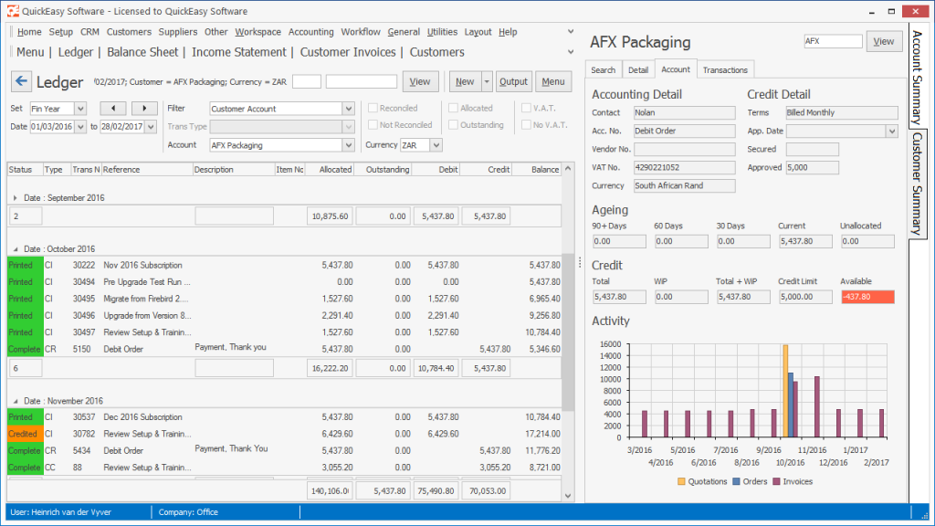The width and height of the screenshot is (935, 526).
Task: Select the Debit Order row 5150
Action: pyautogui.click(x=285, y=349)
